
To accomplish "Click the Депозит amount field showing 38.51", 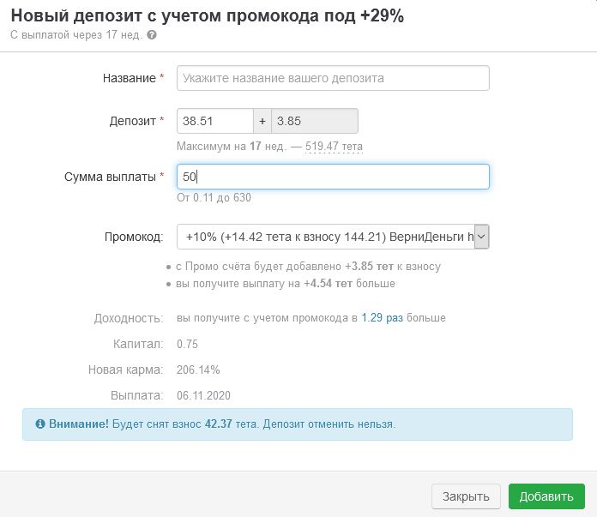I will point(214,121).
